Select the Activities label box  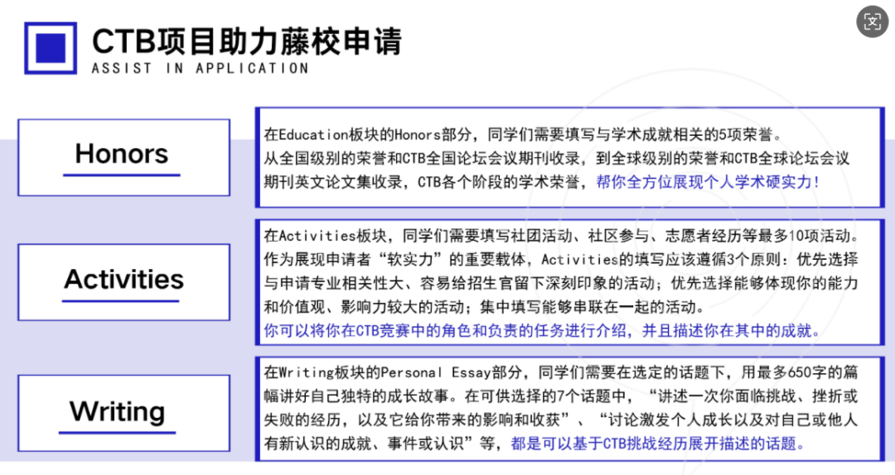pyautogui.click(x=123, y=282)
